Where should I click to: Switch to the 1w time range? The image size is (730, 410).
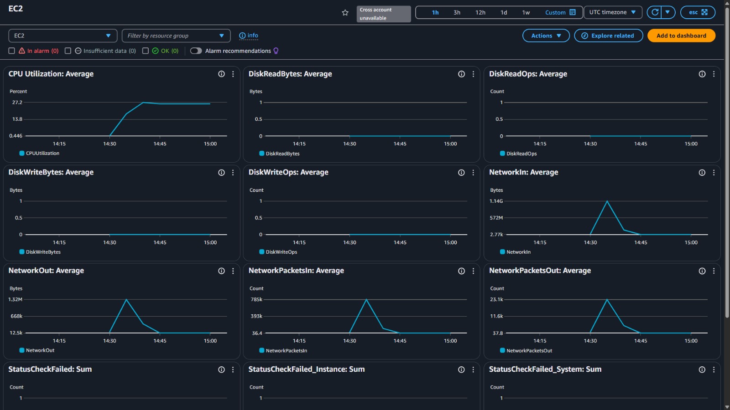point(526,12)
